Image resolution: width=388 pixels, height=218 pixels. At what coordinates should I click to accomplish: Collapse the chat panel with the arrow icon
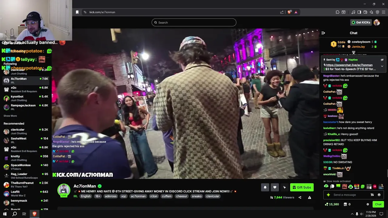(x=323, y=33)
